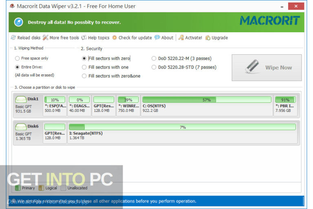The image size is (313, 209).
Task: Select entire Disk6 Basic GPT 1.365 TB
Action: pos(28,132)
